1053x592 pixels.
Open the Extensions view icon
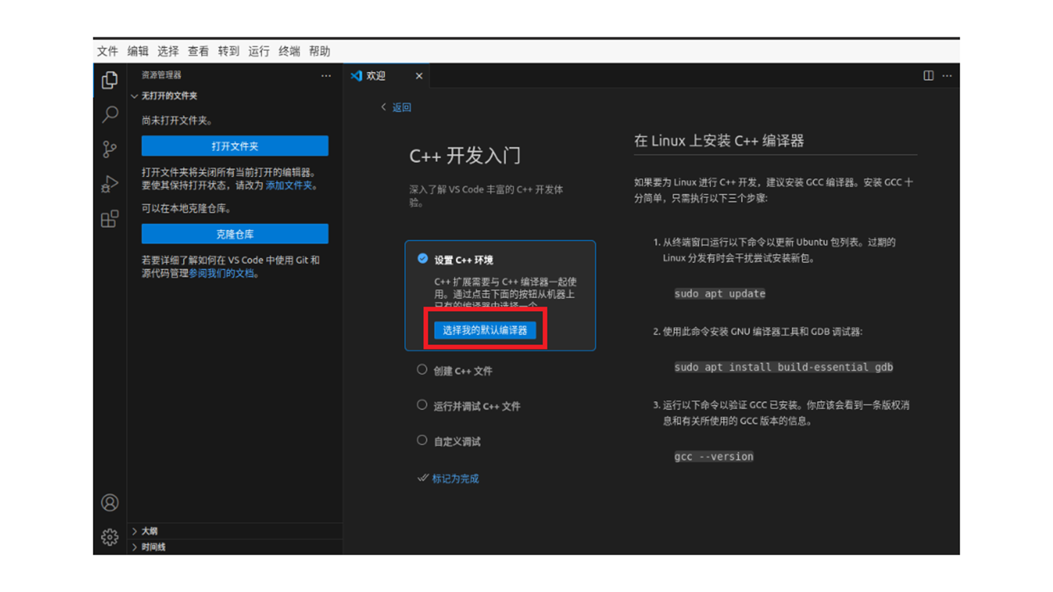110,219
